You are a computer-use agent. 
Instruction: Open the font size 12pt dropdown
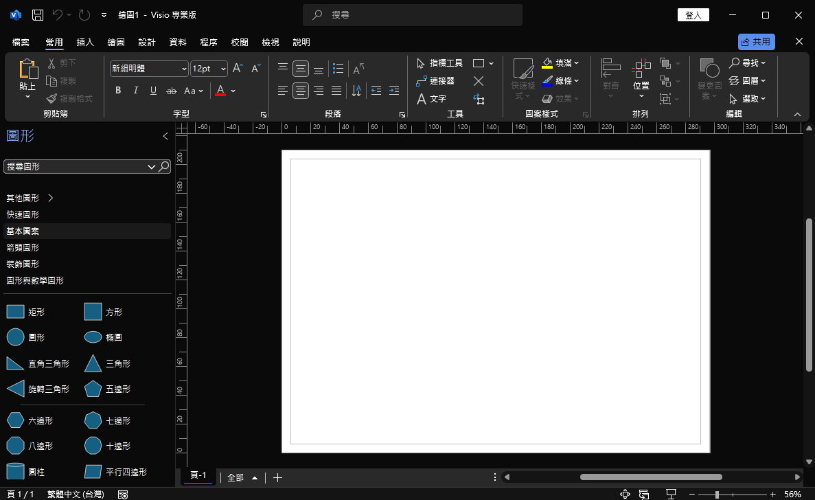[x=223, y=69]
